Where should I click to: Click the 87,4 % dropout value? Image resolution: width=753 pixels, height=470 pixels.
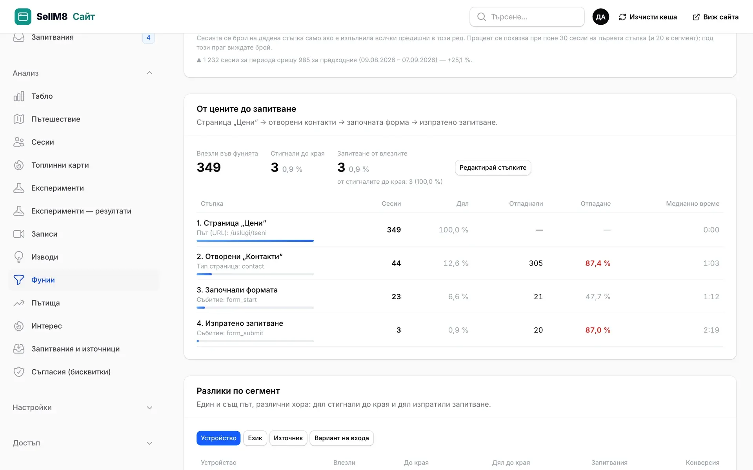598,263
